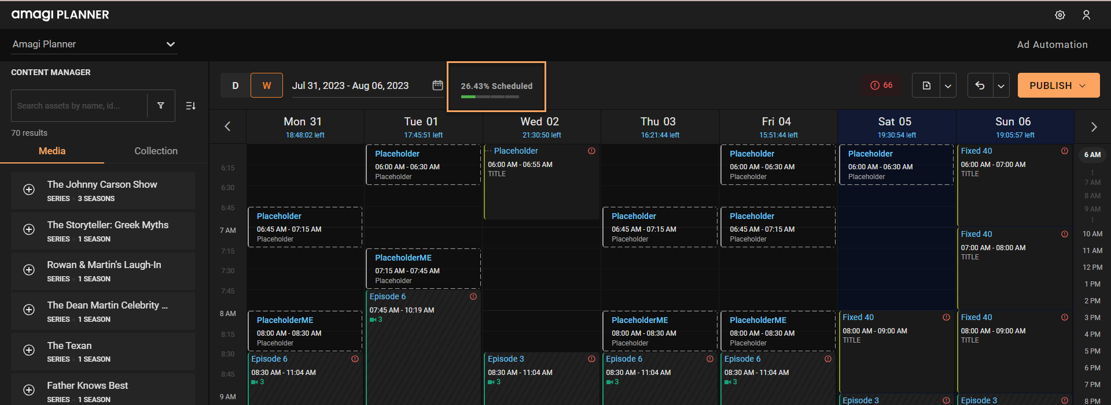Click the filter icon in asset search

click(x=161, y=105)
